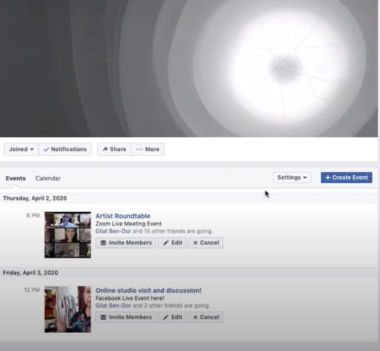Click pencil Edit icon for Artist Roundtable
Screen dimensions: 380x351
tap(165, 243)
